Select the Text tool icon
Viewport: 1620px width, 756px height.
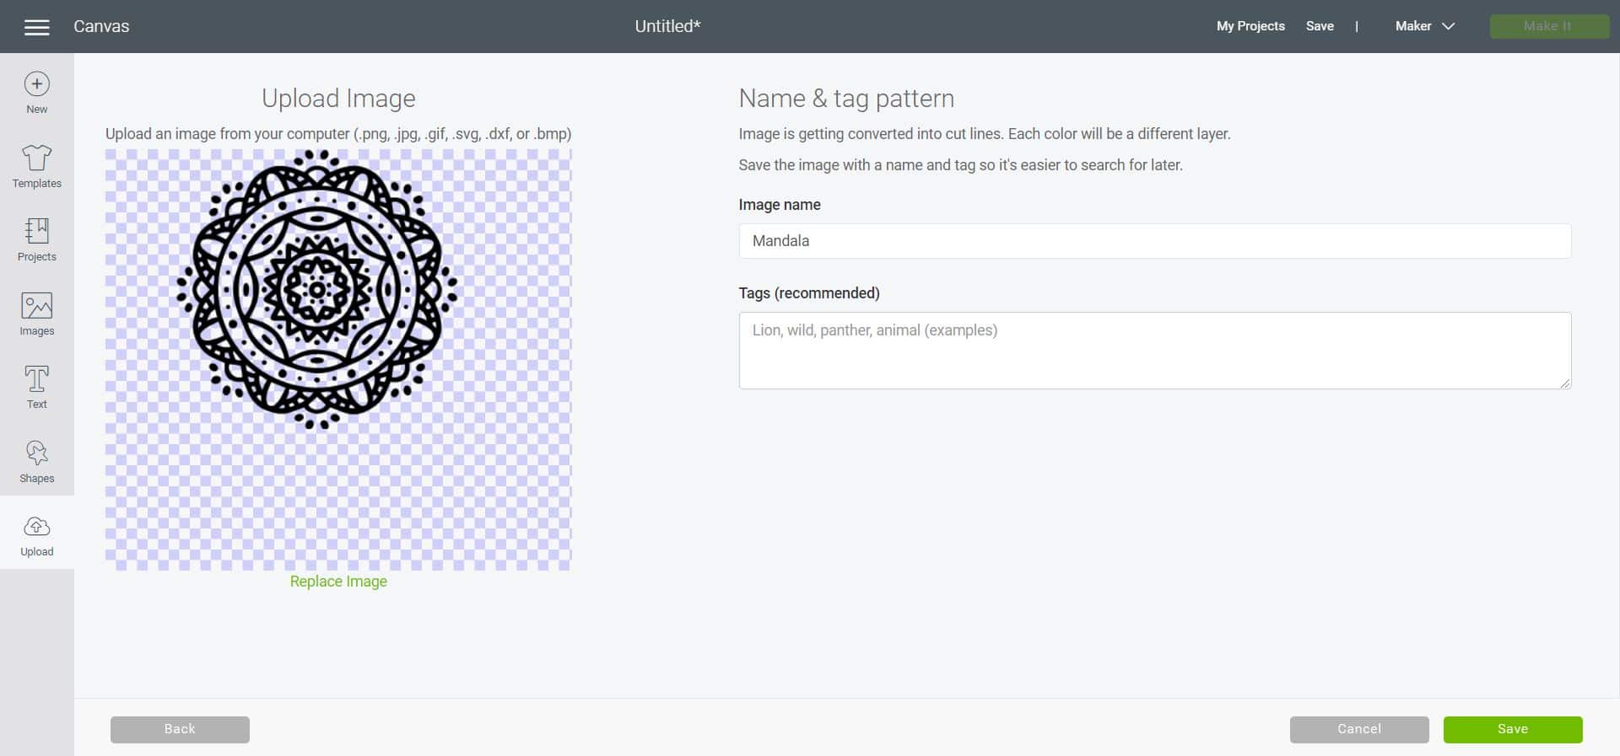(x=36, y=379)
